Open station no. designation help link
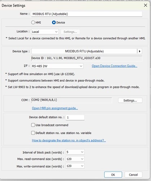The height and width of the screenshot is (181, 151). (69, 140)
